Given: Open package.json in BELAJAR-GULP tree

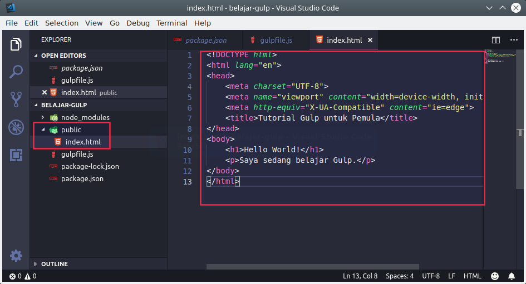Looking at the screenshot, I should pyautogui.click(x=99, y=179).
